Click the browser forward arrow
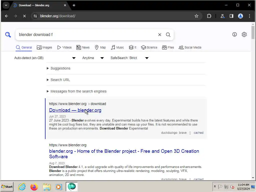 tap(15, 16)
